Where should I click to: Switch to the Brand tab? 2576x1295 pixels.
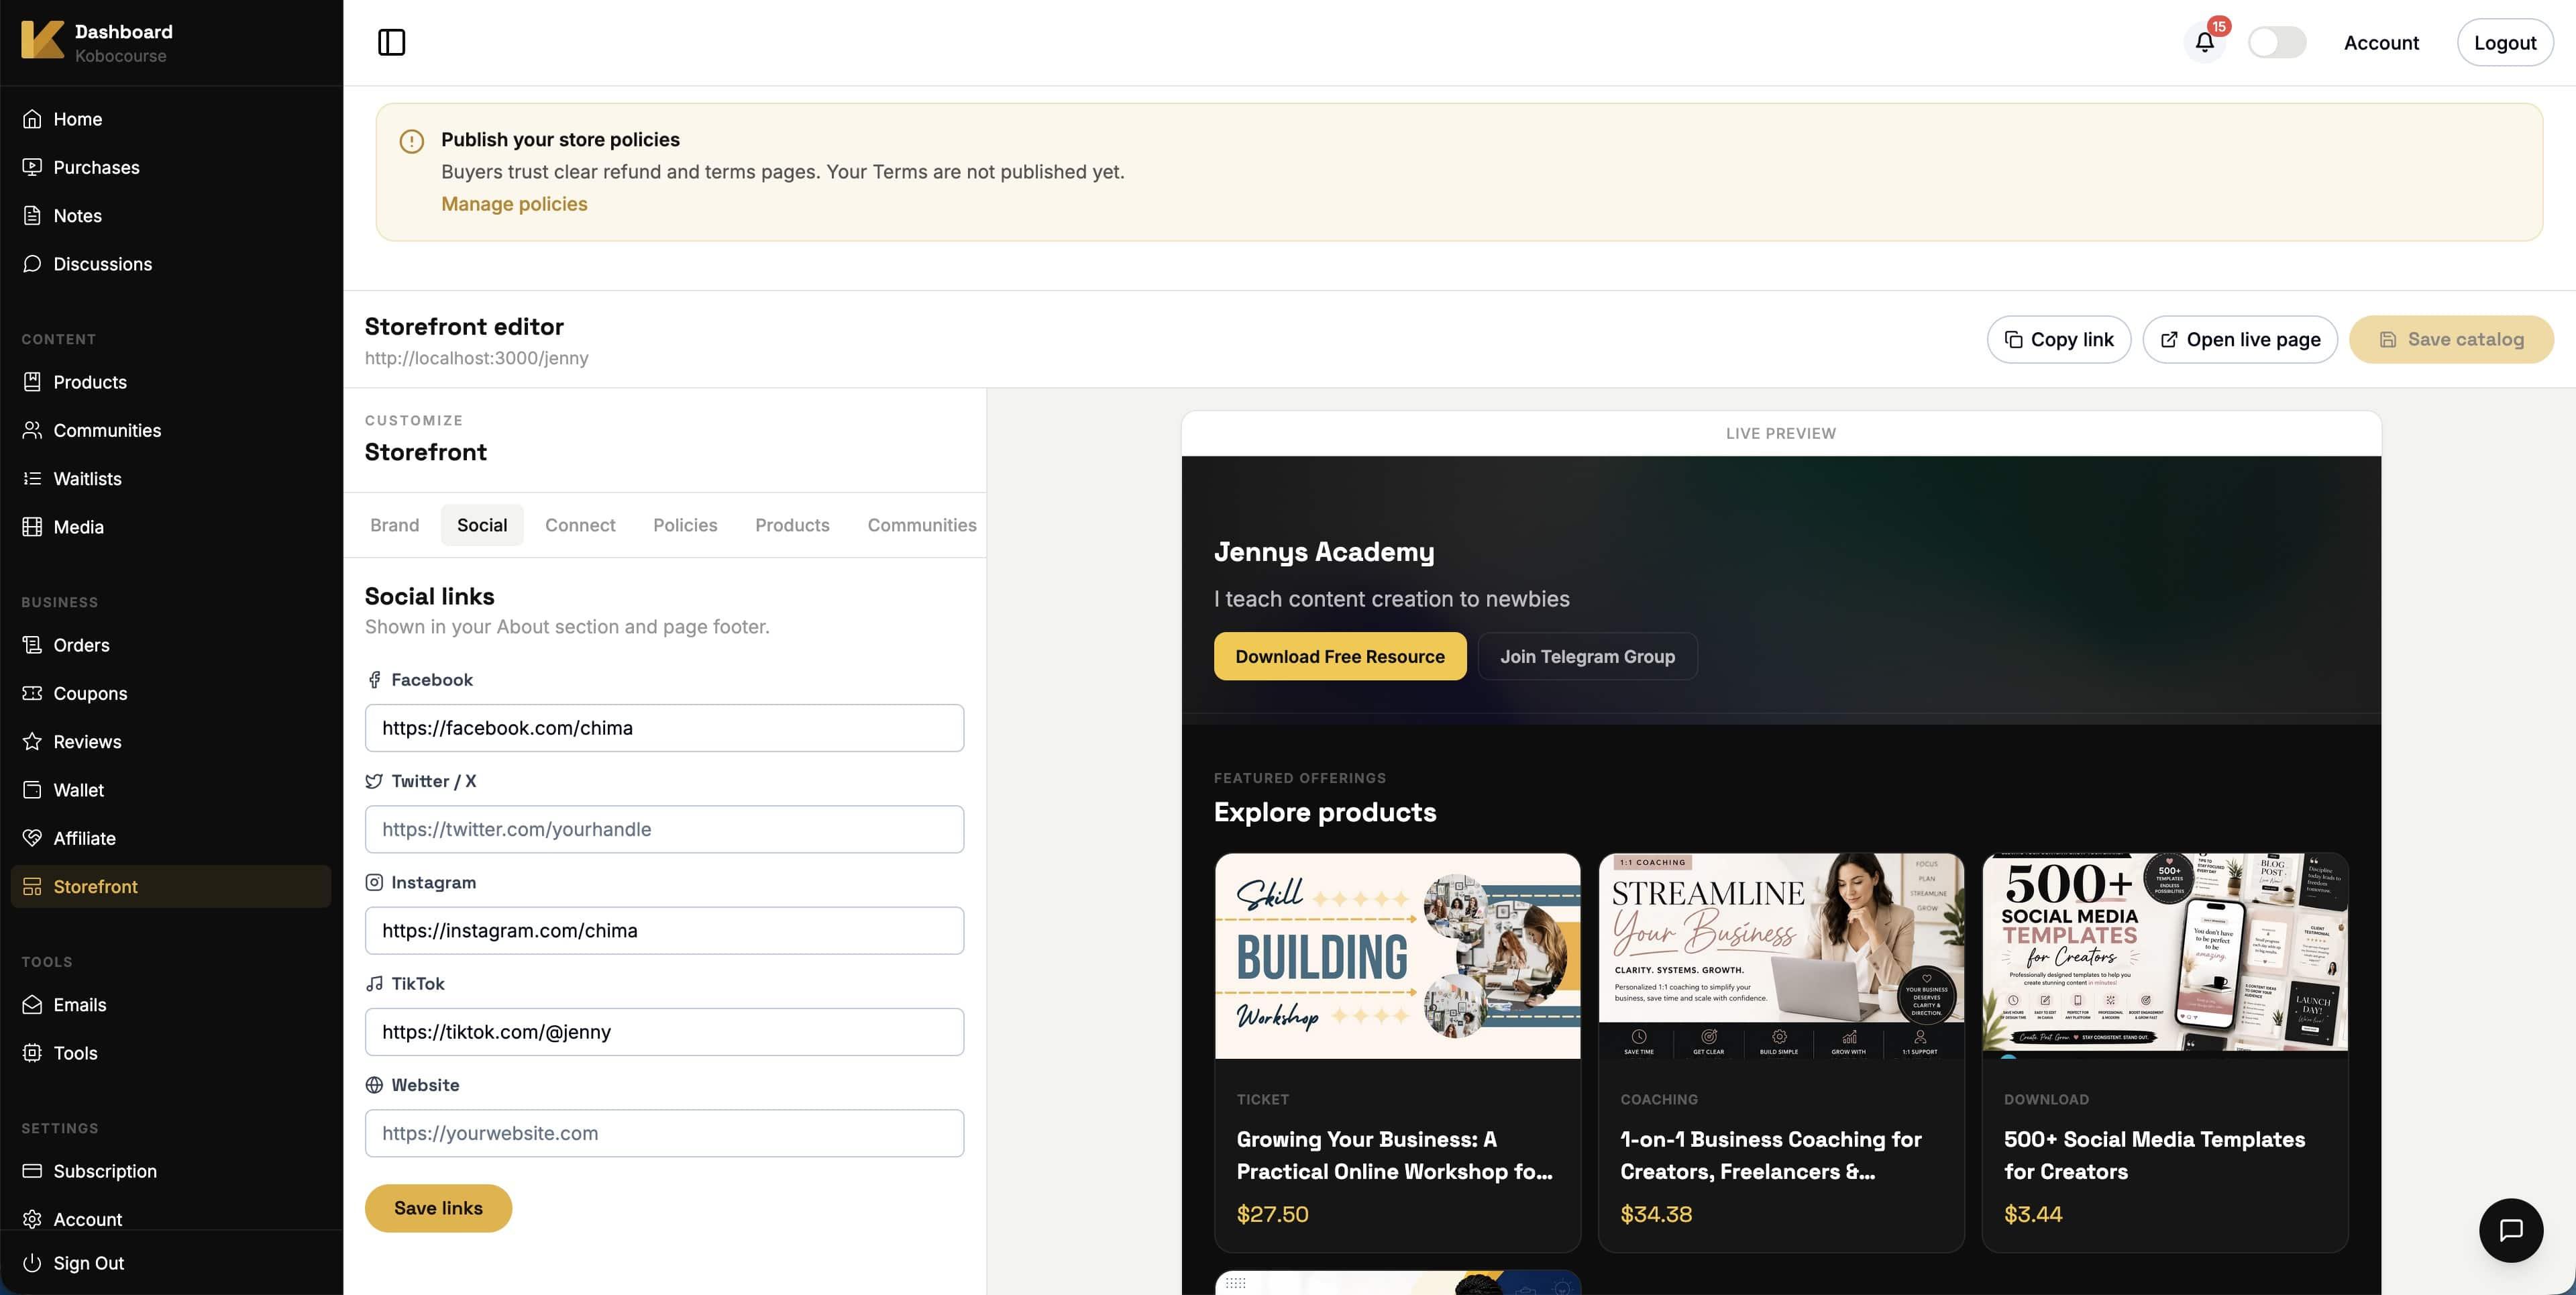395,525
